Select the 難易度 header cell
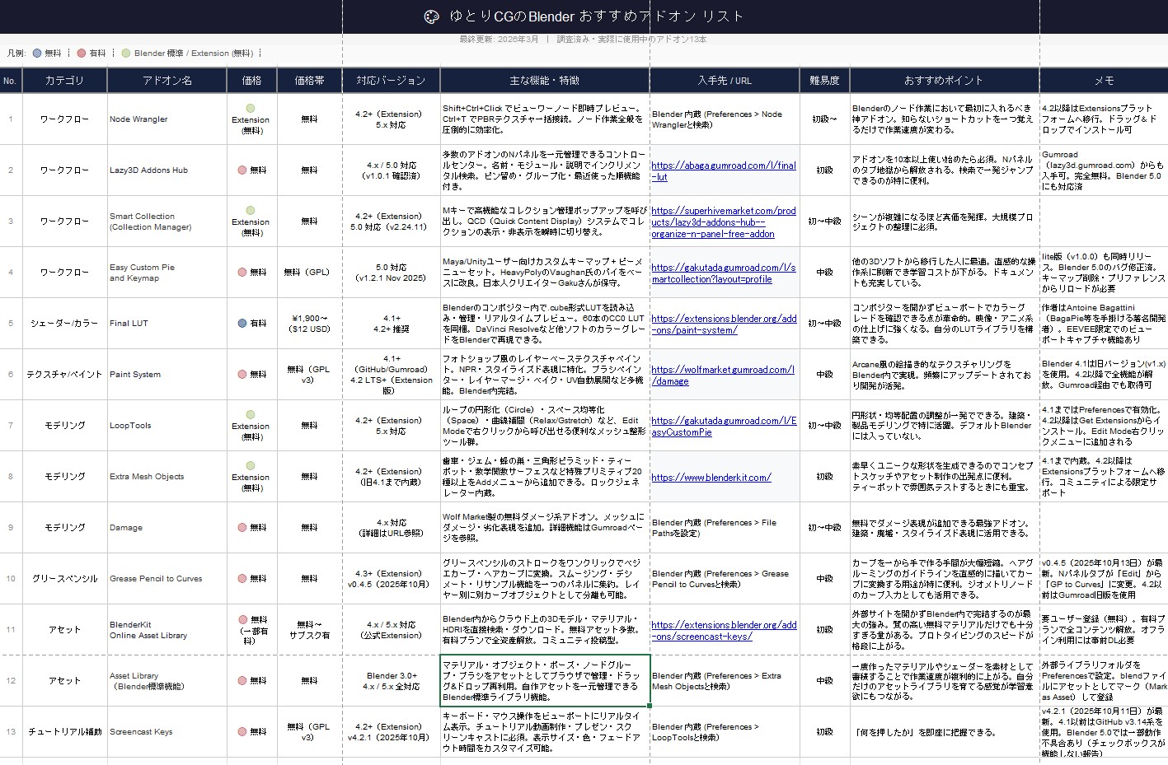 [x=824, y=80]
